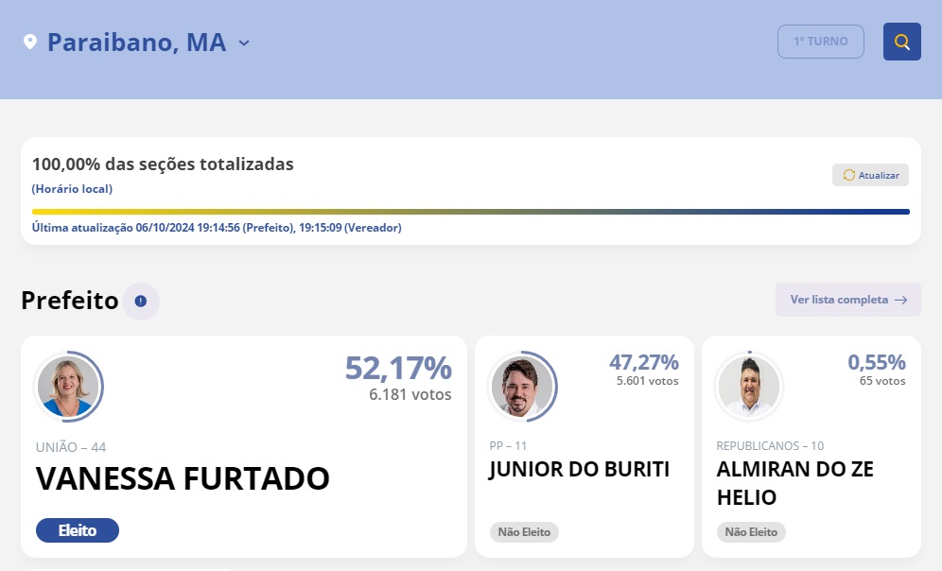Viewport: 942px width, 571px height.
Task: Click the yellow search magnifier icon
Action: click(901, 42)
